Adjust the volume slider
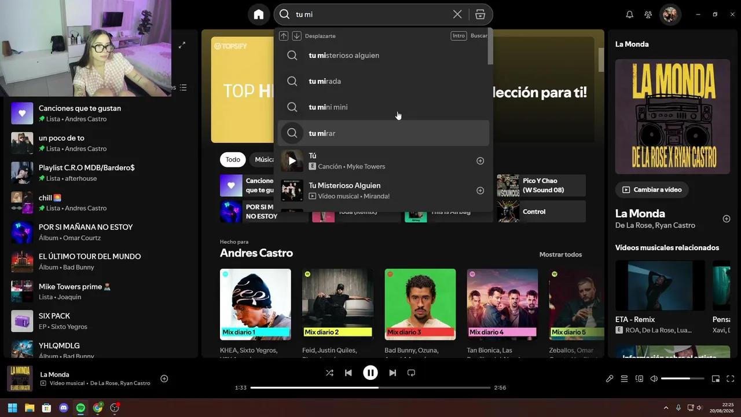This screenshot has height=417, width=741. tap(683, 379)
